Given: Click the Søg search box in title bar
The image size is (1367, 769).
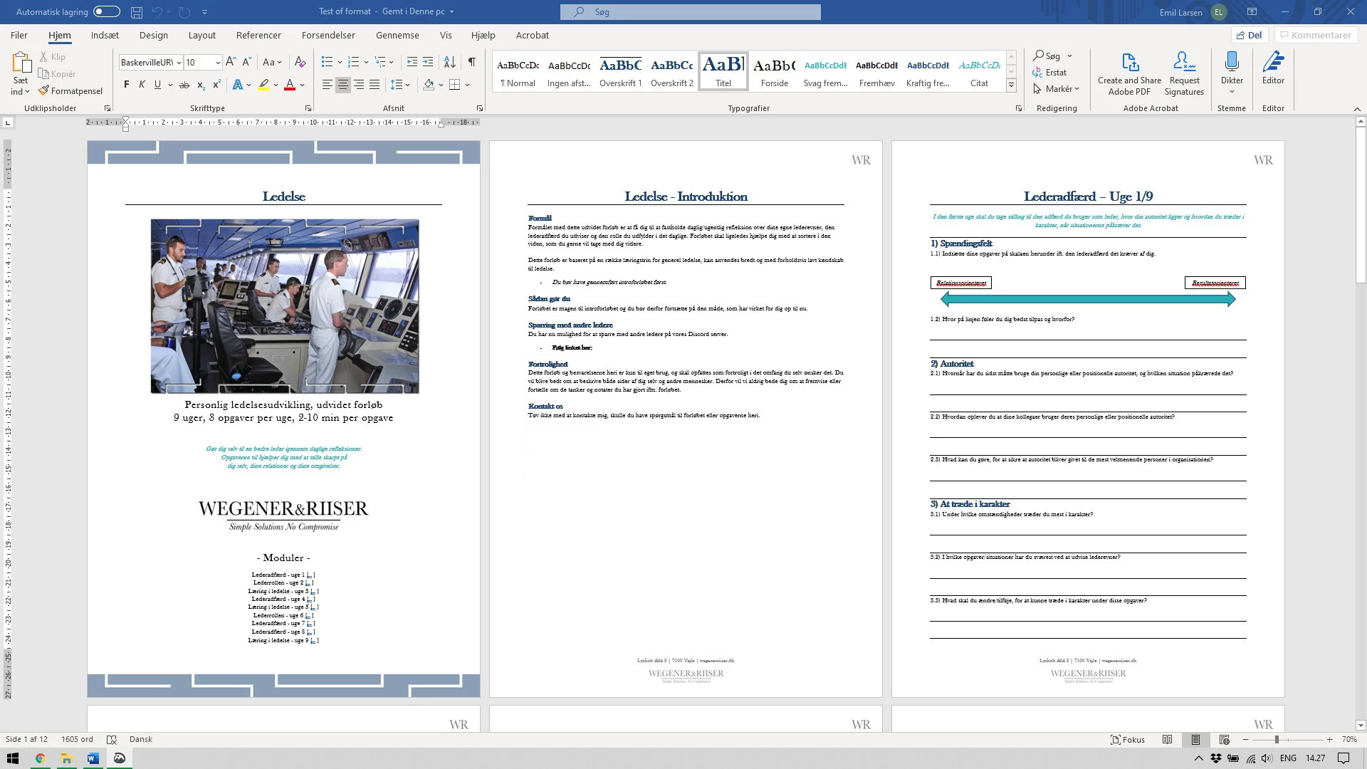Looking at the screenshot, I should pos(690,11).
